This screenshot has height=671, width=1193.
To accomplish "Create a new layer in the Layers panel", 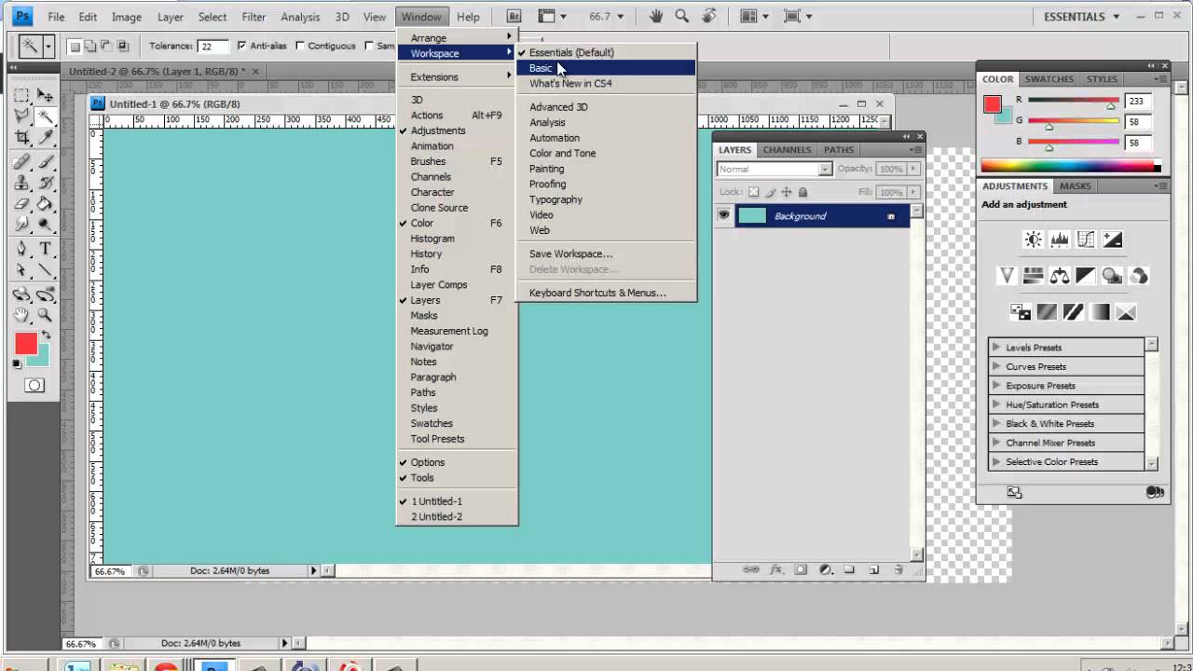I will click(873, 568).
